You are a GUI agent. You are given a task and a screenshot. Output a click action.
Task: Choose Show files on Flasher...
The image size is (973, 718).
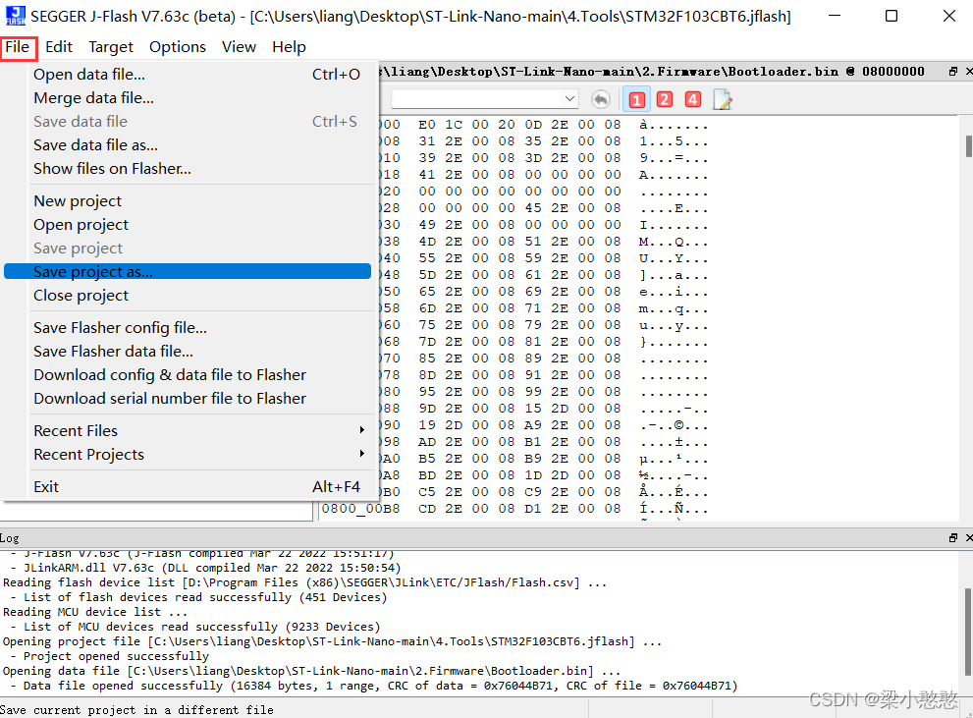[x=188, y=169]
